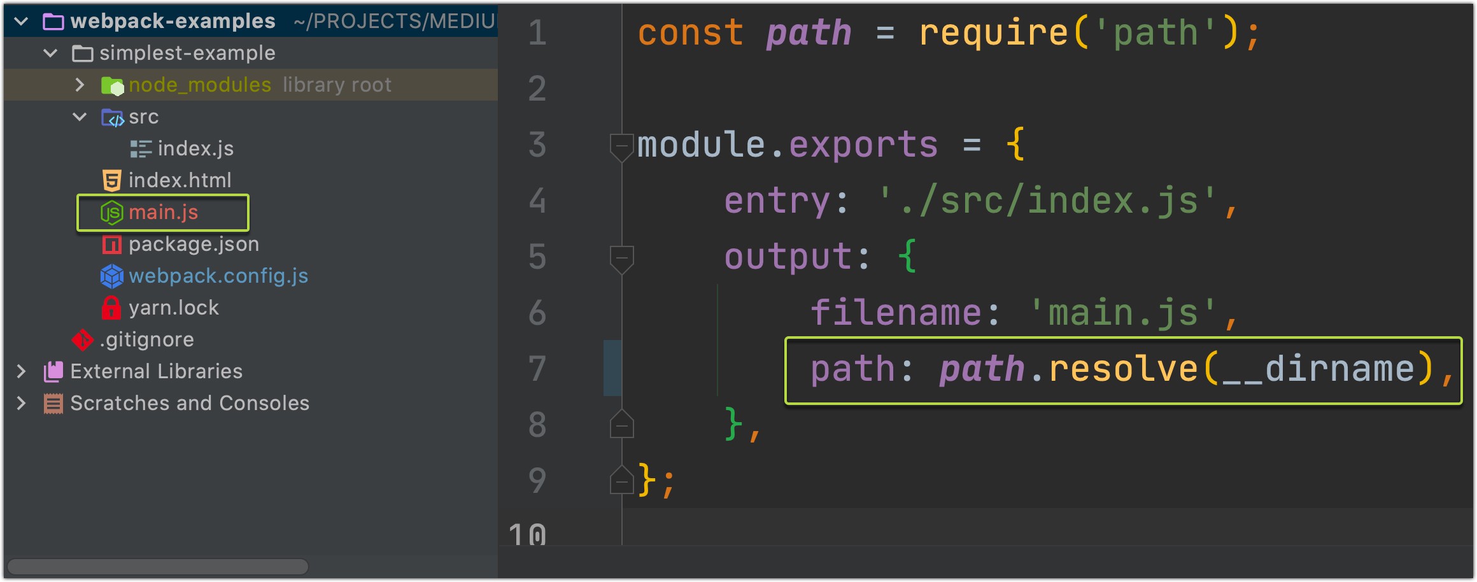Image resolution: width=1477 pixels, height=582 pixels.
Task: Click line number 4 in gutter
Action: (537, 201)
